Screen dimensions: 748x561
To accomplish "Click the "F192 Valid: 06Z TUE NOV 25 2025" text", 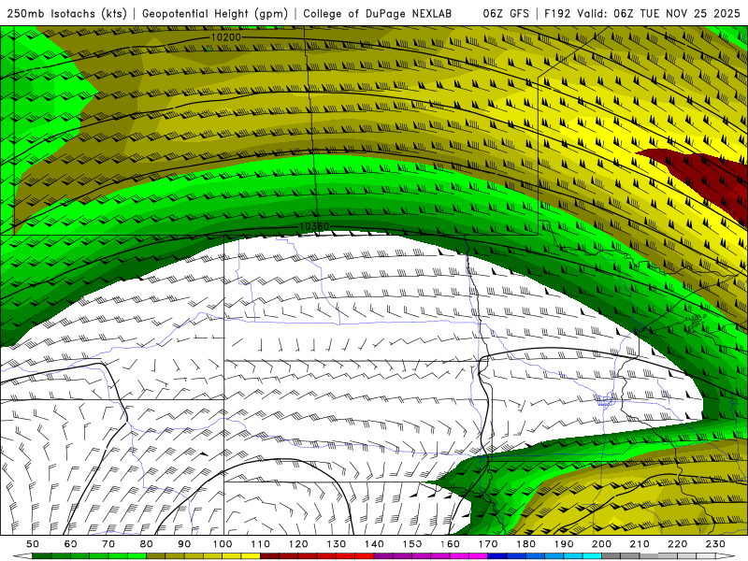I will (642, 14).
